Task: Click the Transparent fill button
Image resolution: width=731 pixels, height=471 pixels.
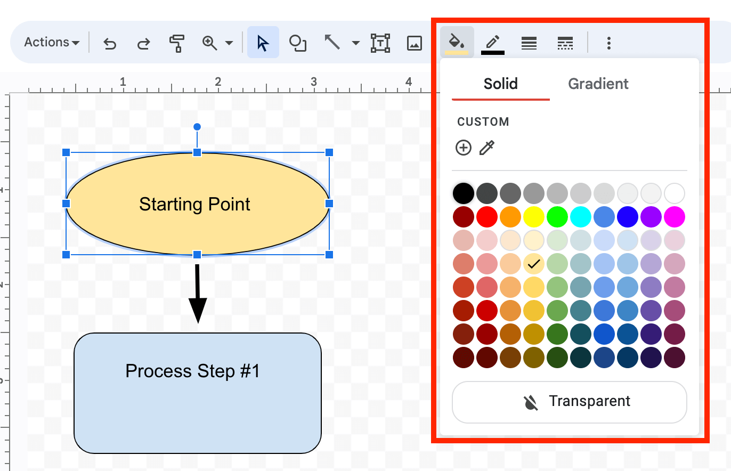Action: [569, 402]
